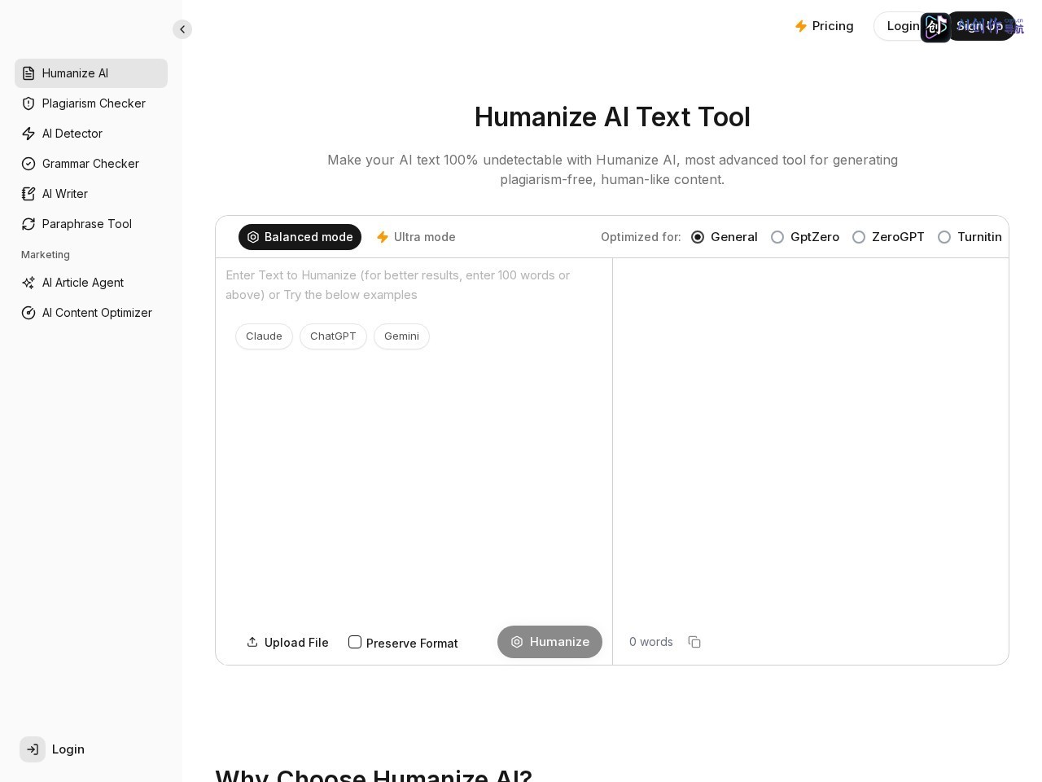This screenshot has height=782, width=1042.
Task: Select the GptZero optimization radio button
Action: 777,237
